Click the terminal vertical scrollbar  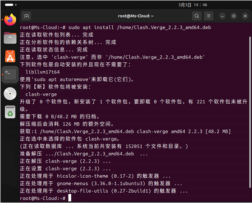pos(250,112)
